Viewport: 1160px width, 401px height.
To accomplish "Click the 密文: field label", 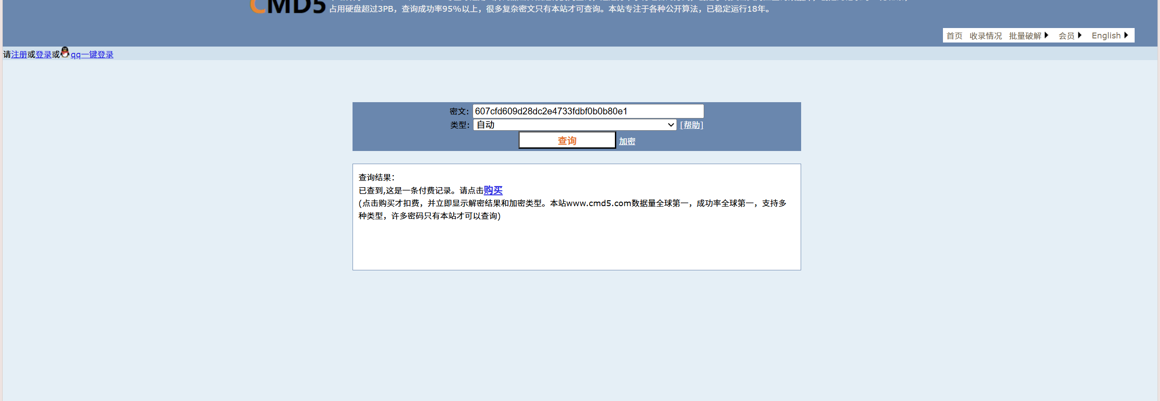I will click(x=459, y=112).
